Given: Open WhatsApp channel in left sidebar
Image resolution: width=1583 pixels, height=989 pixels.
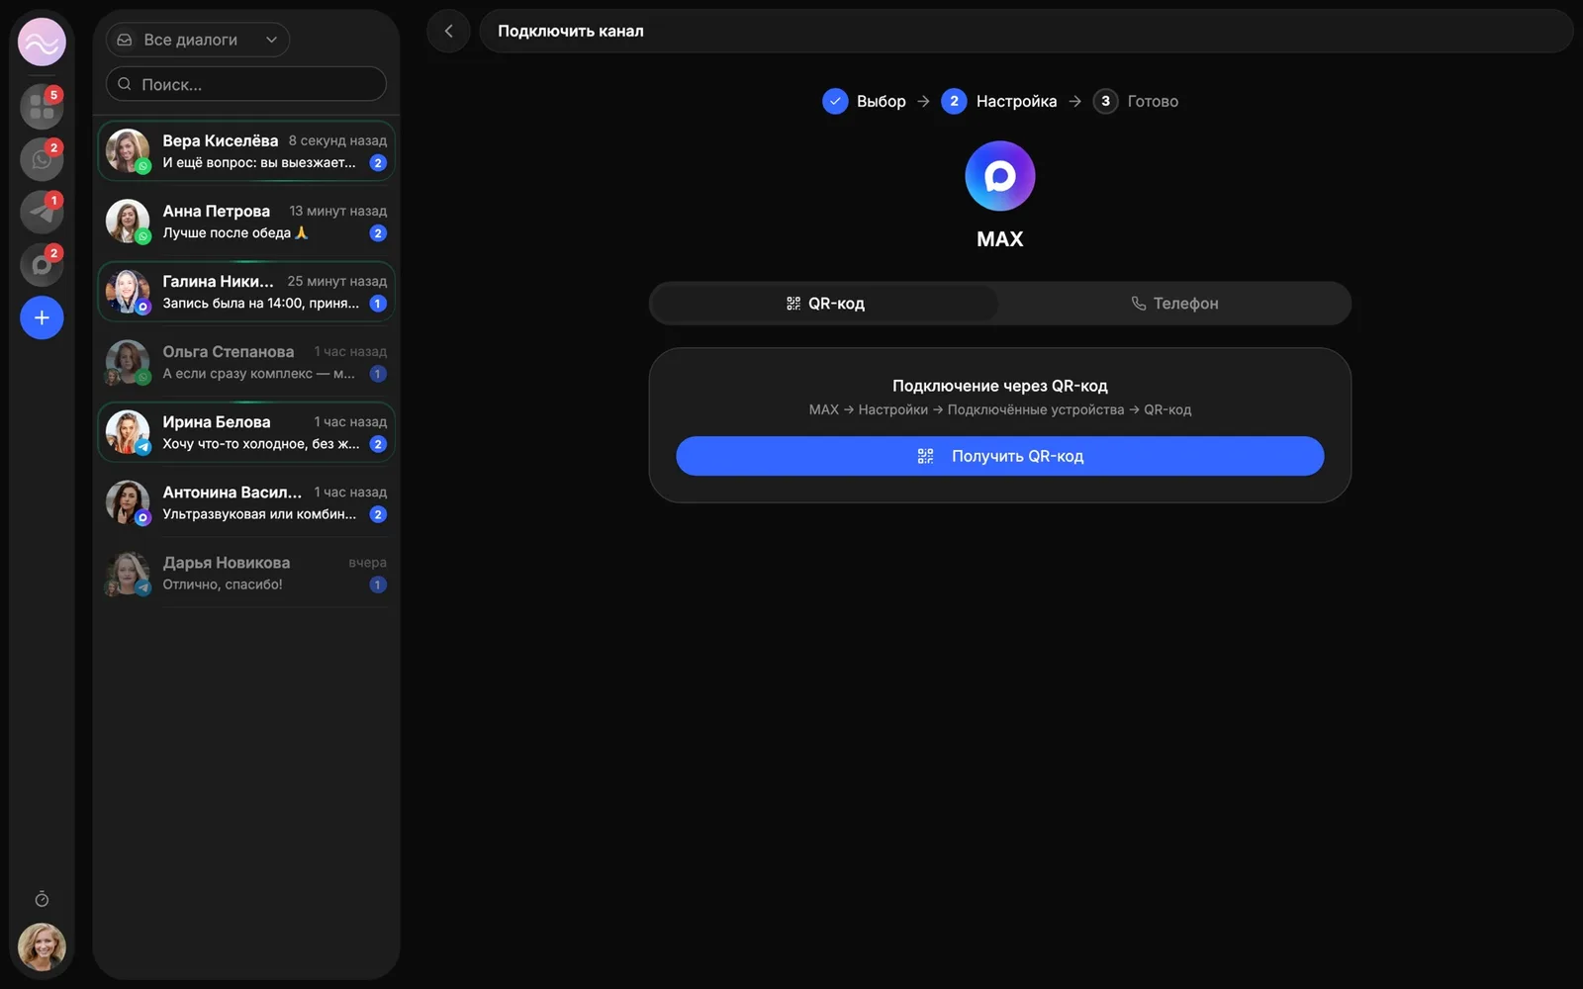Looking at the screenshot, I should pos(42,159).
